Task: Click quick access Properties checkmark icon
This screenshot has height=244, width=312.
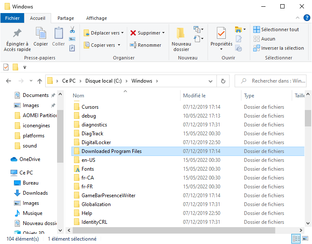Action: coord(6,67)
